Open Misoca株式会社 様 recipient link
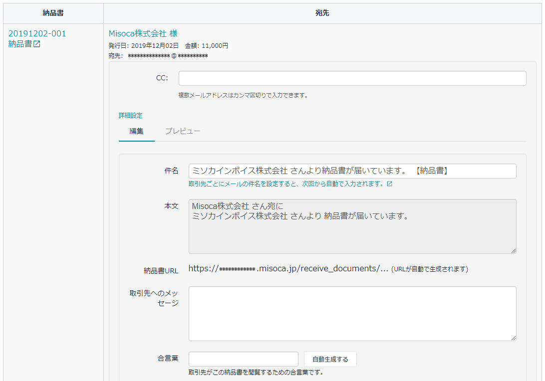Image resolution: width=545 pixels, height=381 pixels. (143, 34)
